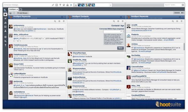Screen dimensions: 188x112
Task: Clear search with Search Twitter circle icon
Action: point(183,5)
